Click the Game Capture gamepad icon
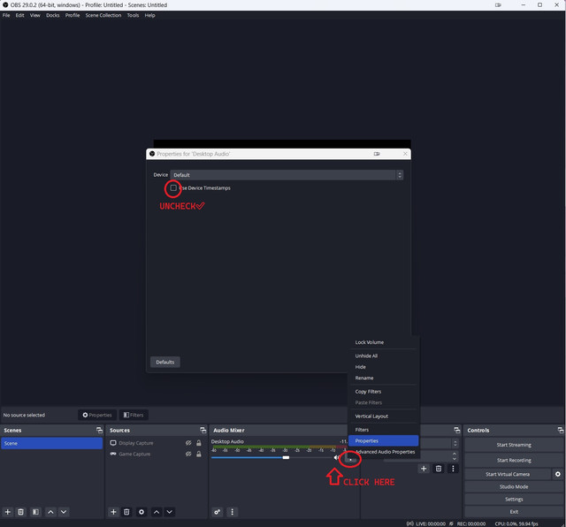 click(x=113, y=454)
